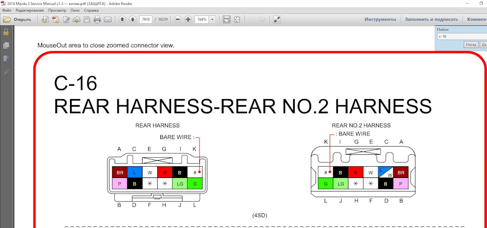Toggle fit-width scrolling mode icon
Viewport: 487px width, 228px height.
tap(227, 20)
